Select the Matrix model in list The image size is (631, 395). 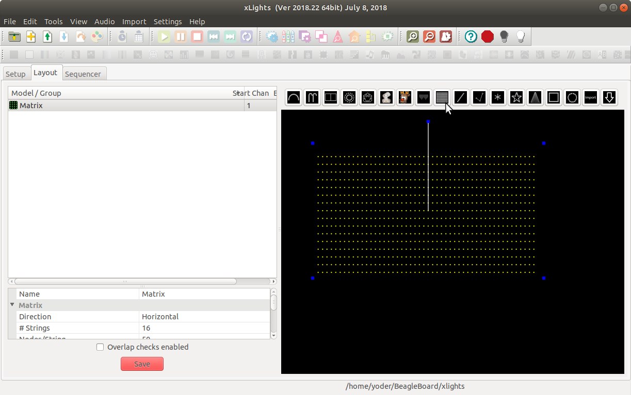pos(31,105)
